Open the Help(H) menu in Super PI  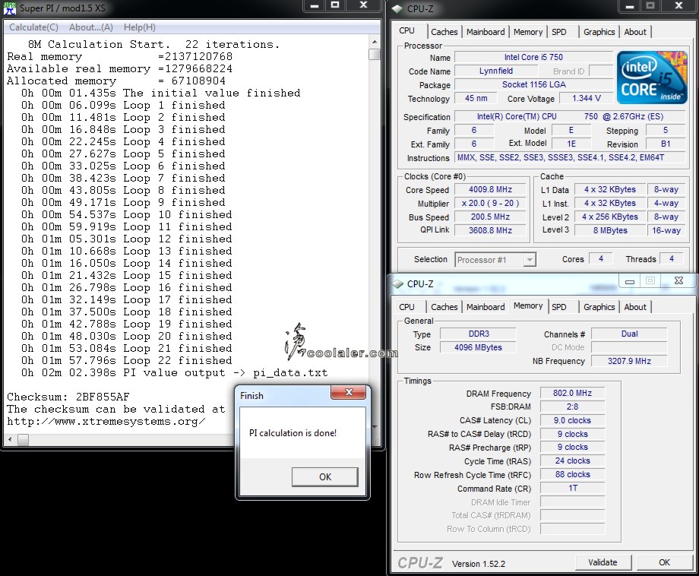tap(140, 27)
